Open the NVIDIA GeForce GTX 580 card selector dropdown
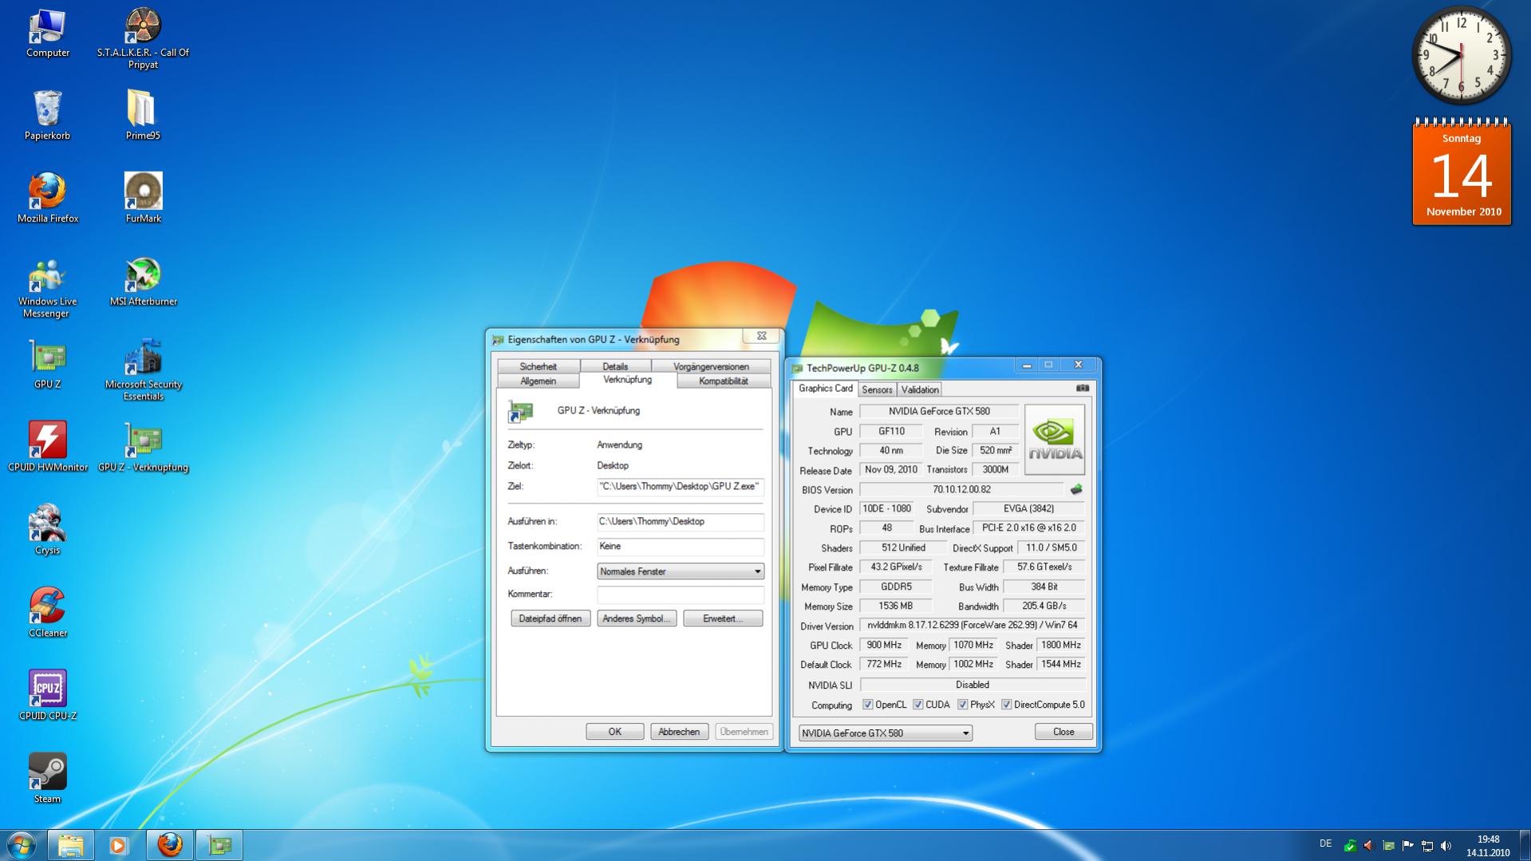1531x861 pixels. point(885,733)
